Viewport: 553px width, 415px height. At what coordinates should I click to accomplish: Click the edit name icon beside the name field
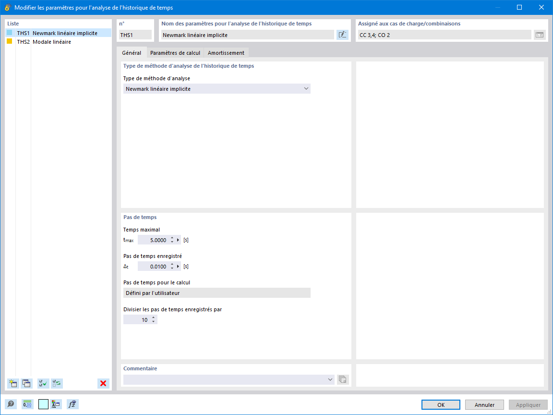coord(342,35)
